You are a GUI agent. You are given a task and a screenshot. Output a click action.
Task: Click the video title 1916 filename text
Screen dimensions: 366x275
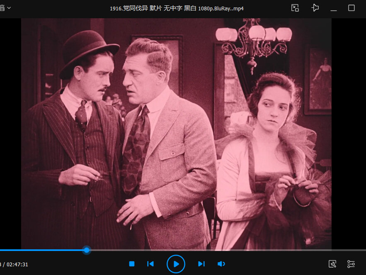(177, 8)
